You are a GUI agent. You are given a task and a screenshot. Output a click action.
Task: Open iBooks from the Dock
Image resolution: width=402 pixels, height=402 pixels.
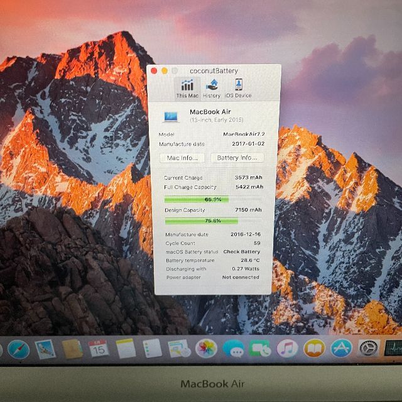point(314,348)
